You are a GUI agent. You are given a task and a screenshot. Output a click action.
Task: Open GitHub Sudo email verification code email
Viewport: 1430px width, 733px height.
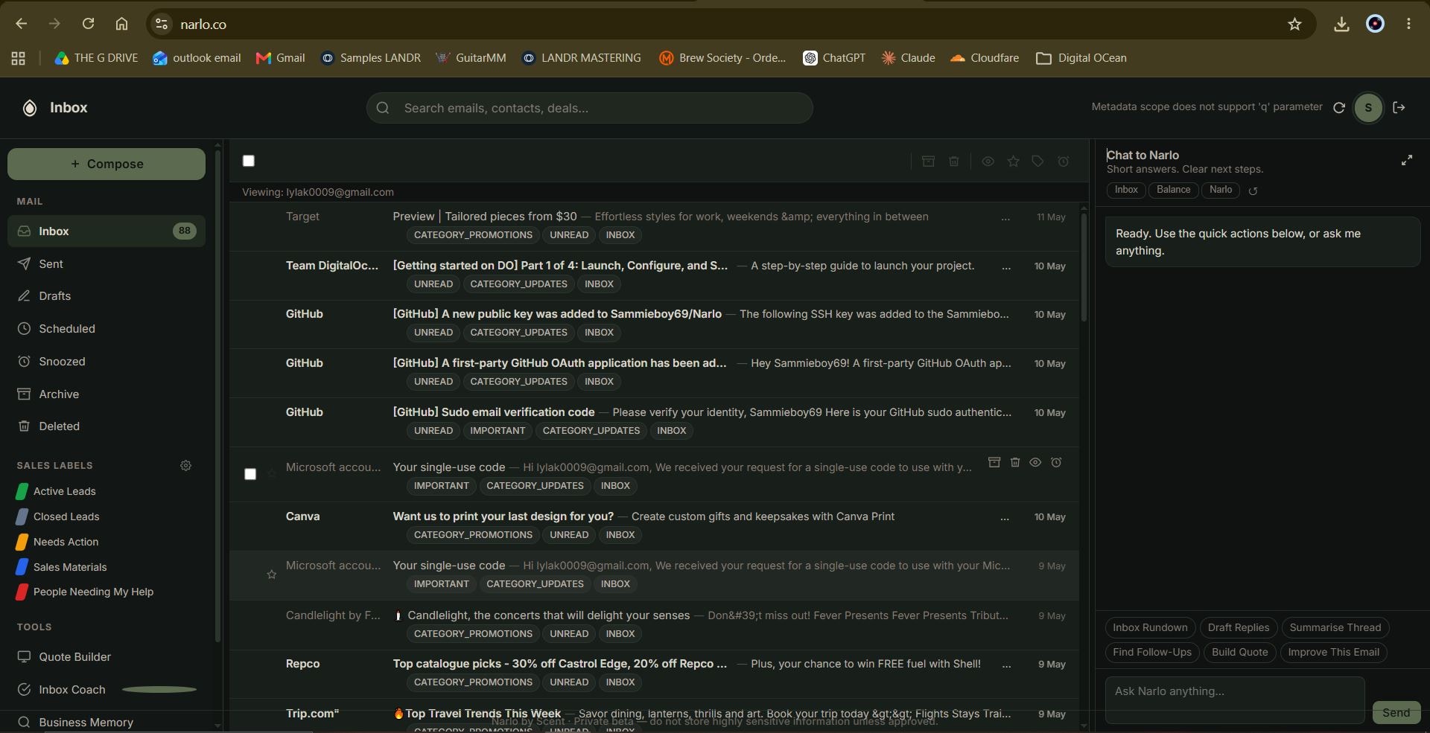(x=654, y=422)
